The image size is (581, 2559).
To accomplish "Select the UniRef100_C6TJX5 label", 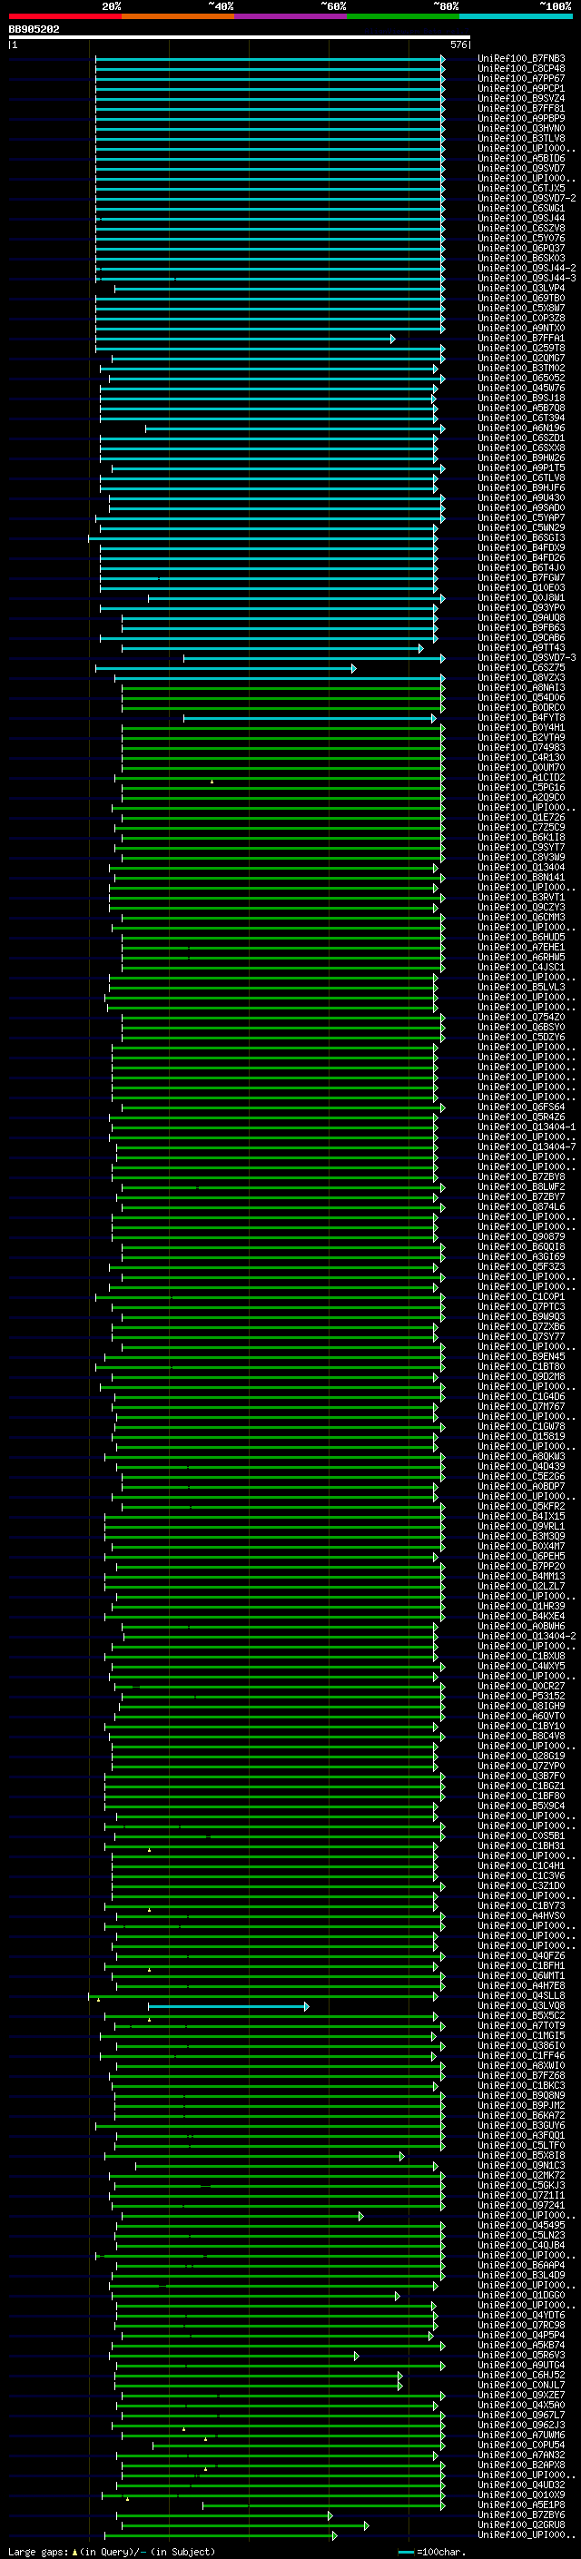I will pyautogui.click(x=521, y=188).
